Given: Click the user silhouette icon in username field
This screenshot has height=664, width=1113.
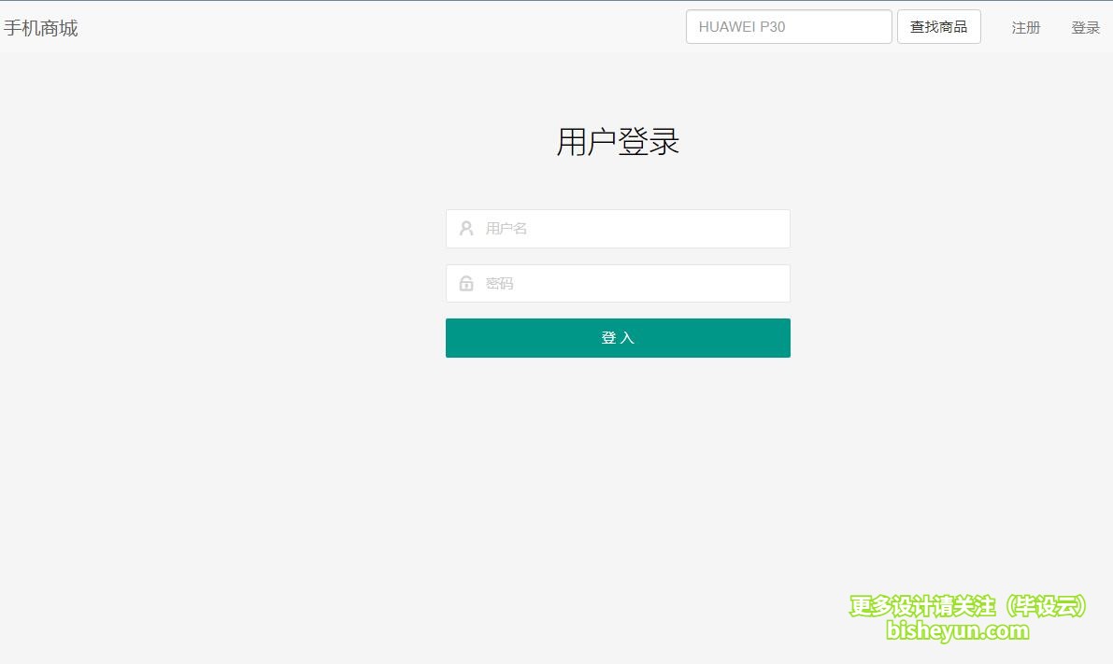Looking at the screenshot, I should 466,229.
